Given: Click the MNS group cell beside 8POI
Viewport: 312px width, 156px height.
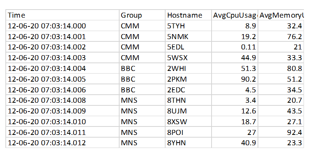Looking at the screenshot, I should (142, 132).
